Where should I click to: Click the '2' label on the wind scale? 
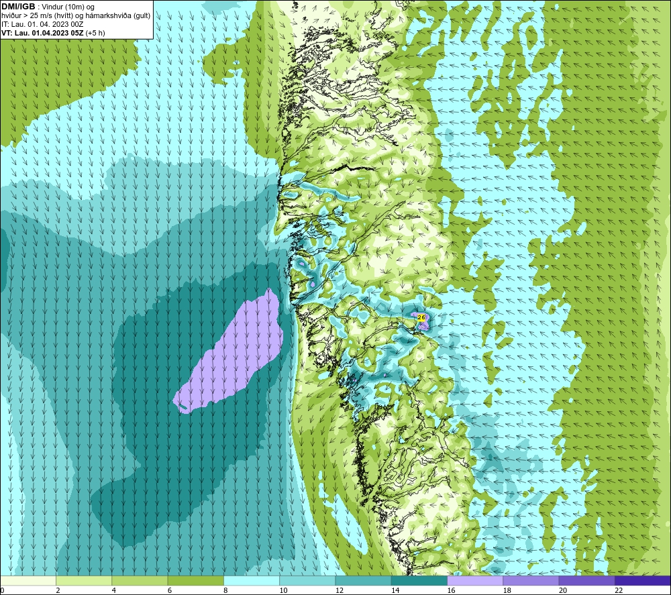click(58, 590)
